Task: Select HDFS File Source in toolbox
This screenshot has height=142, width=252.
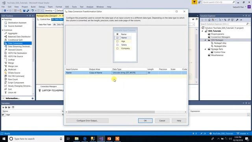Action: click(x=15, y=56)
